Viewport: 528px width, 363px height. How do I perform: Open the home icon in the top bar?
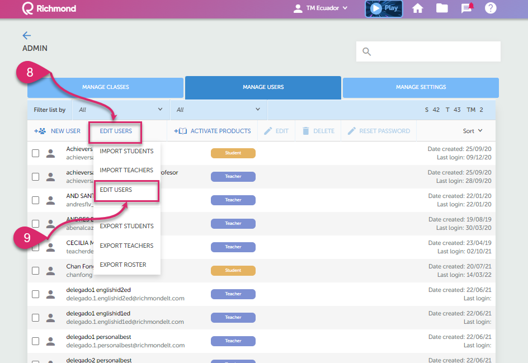418,9
